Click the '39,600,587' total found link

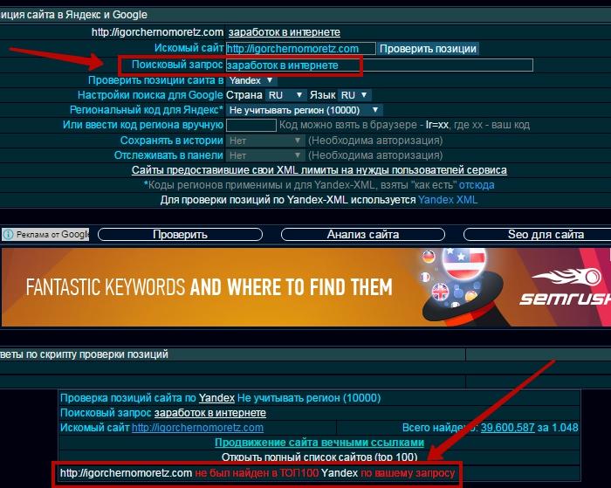(x=507, y=428)
